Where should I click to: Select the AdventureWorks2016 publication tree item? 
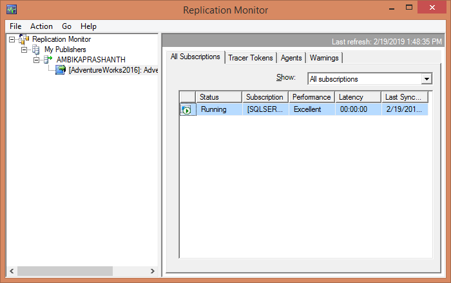113,70
